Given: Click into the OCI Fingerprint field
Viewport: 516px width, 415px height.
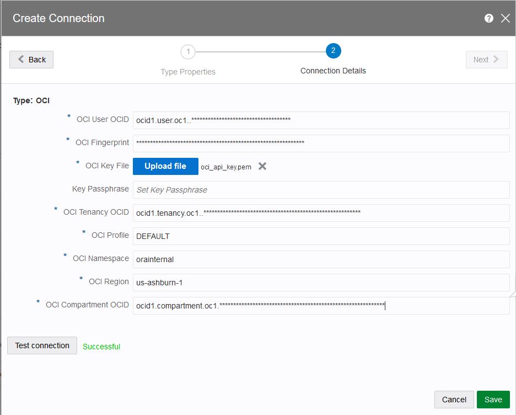Looking at the screenshot, I should pyautogui.click(x=321, y=143).
